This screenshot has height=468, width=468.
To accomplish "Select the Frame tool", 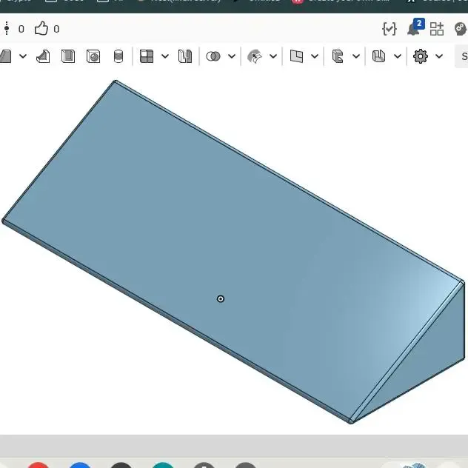I will pos(338,56).
